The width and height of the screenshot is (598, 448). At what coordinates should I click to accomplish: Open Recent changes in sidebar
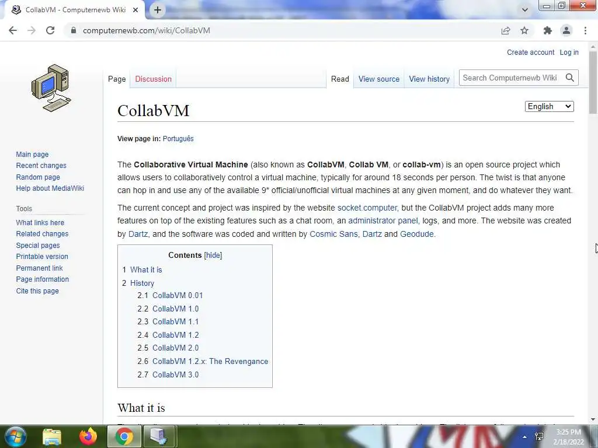click(41, 166)
